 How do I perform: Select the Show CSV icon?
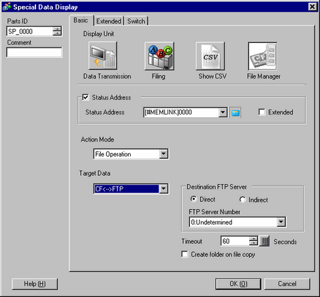pos(210,56)
